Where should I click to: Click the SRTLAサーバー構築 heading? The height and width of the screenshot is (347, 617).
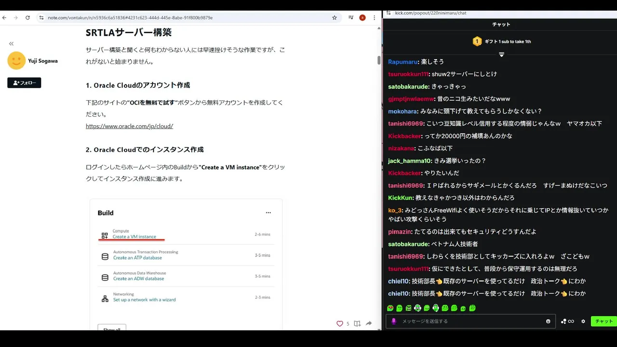pyautogui.click(x=129, y=33)
